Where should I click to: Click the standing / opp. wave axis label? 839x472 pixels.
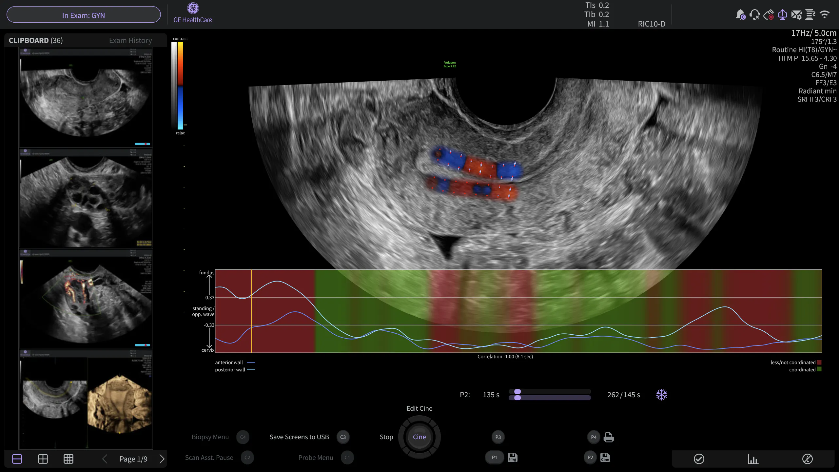pos(203,311)
